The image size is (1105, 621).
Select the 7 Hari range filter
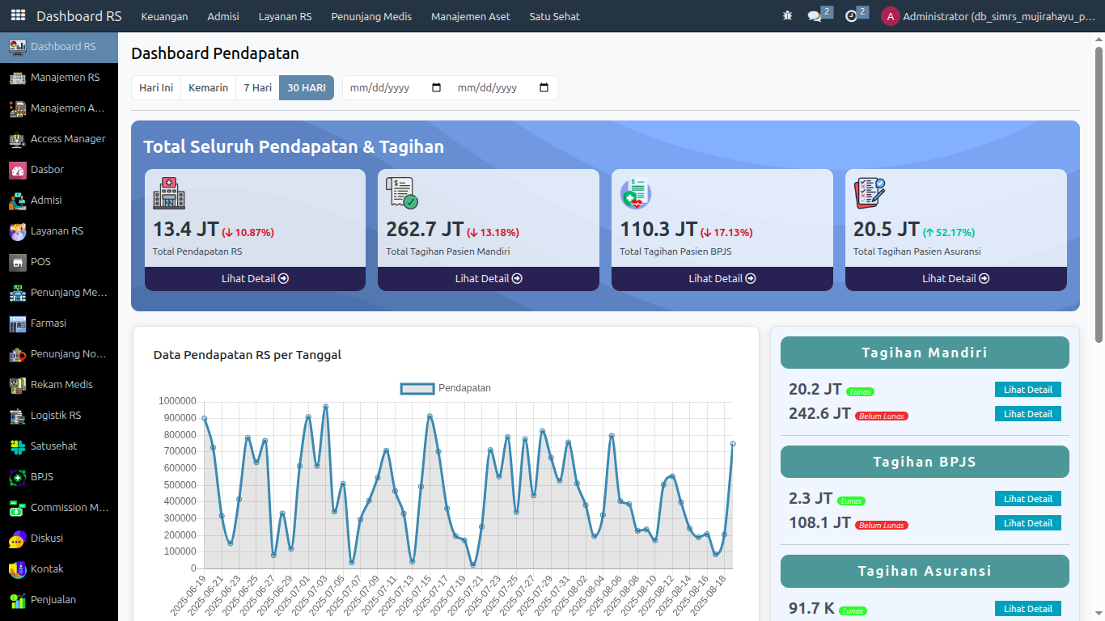tap(257, 88)
